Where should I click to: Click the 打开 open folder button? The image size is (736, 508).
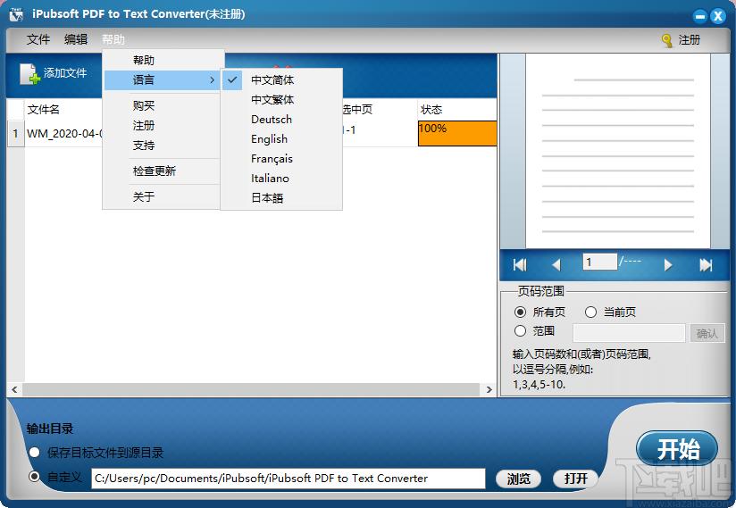[575, 479]
